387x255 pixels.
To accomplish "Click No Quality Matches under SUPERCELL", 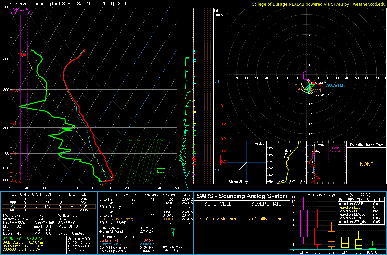I will [x=217, y=219].
